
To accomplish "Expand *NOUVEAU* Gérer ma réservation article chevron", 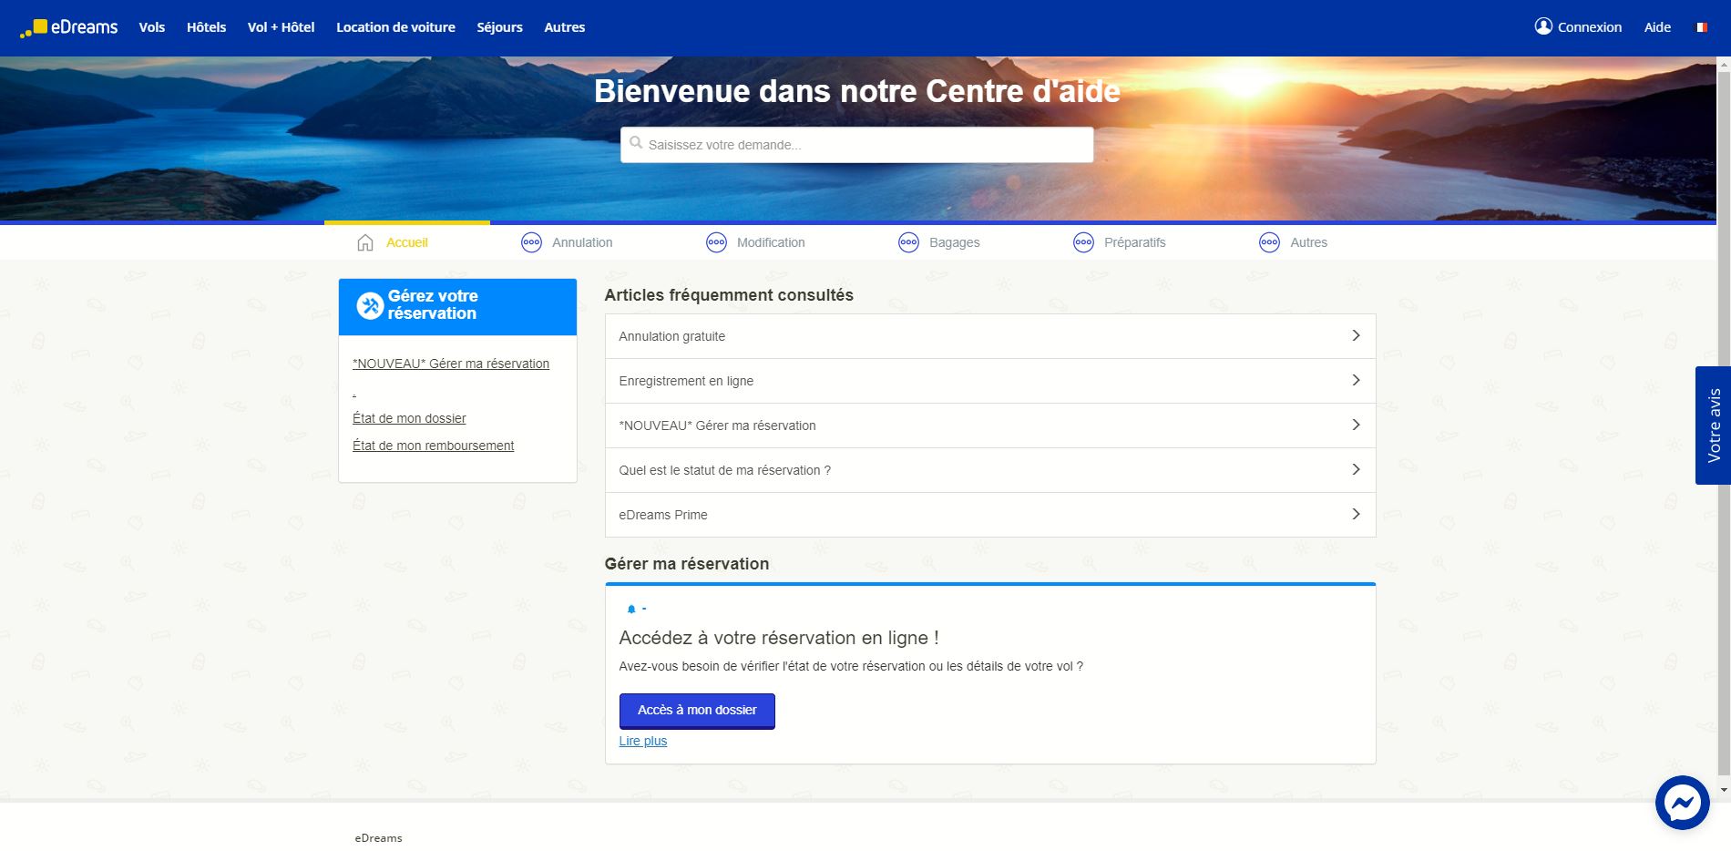I will [1356, 425].
